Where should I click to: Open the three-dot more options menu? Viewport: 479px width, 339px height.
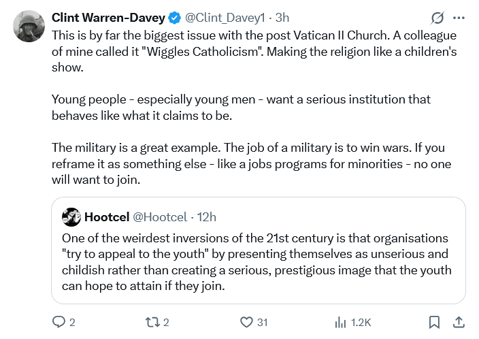(459, 18)
